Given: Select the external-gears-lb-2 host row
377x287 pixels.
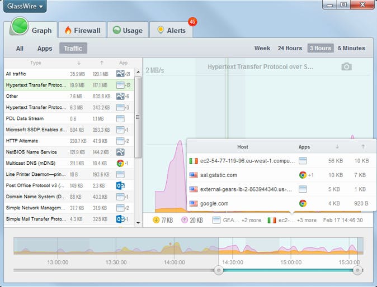Looking at the screenshot, I should (x=281, y=189).
